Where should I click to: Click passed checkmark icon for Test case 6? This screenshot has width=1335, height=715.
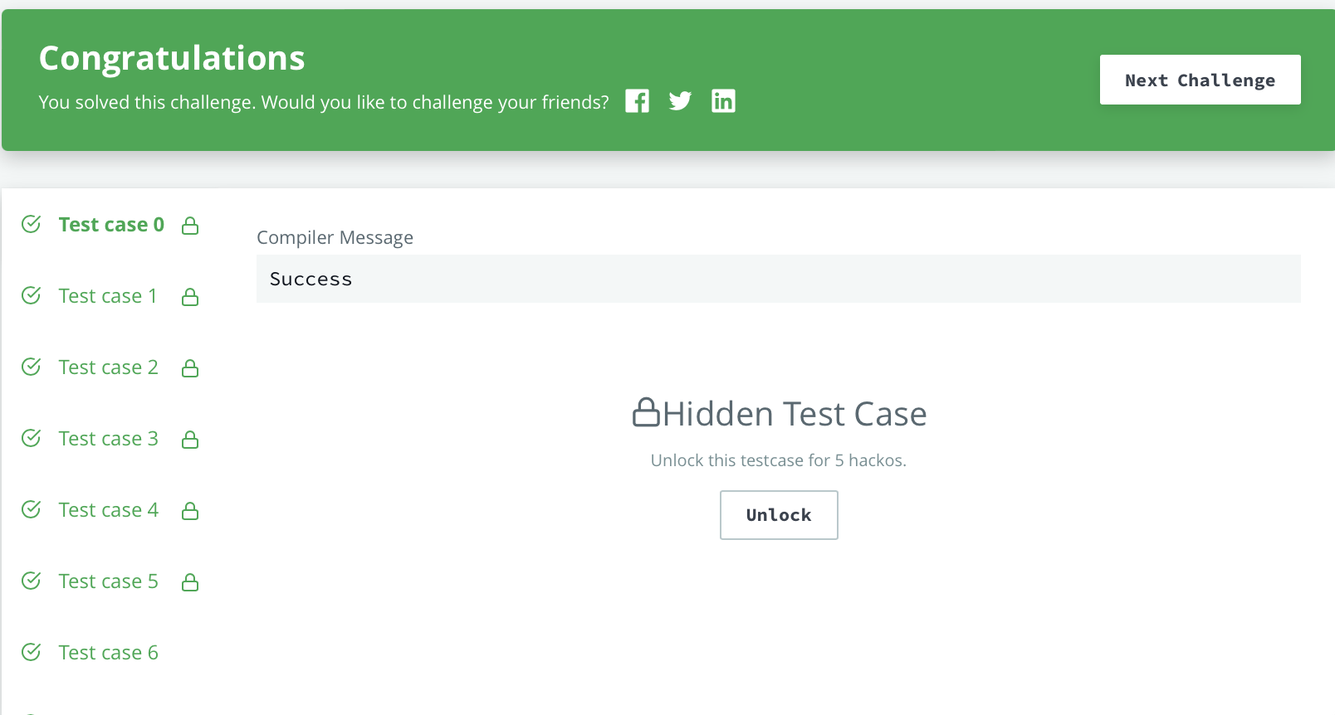click(x=31, y=652)
